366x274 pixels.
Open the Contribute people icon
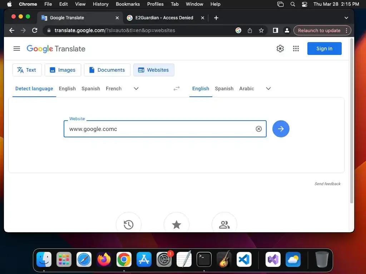point(224,224)
